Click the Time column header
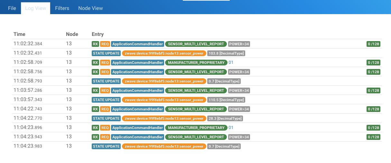The height and width of the screenshot is (163, 391). tap(19, 34)
